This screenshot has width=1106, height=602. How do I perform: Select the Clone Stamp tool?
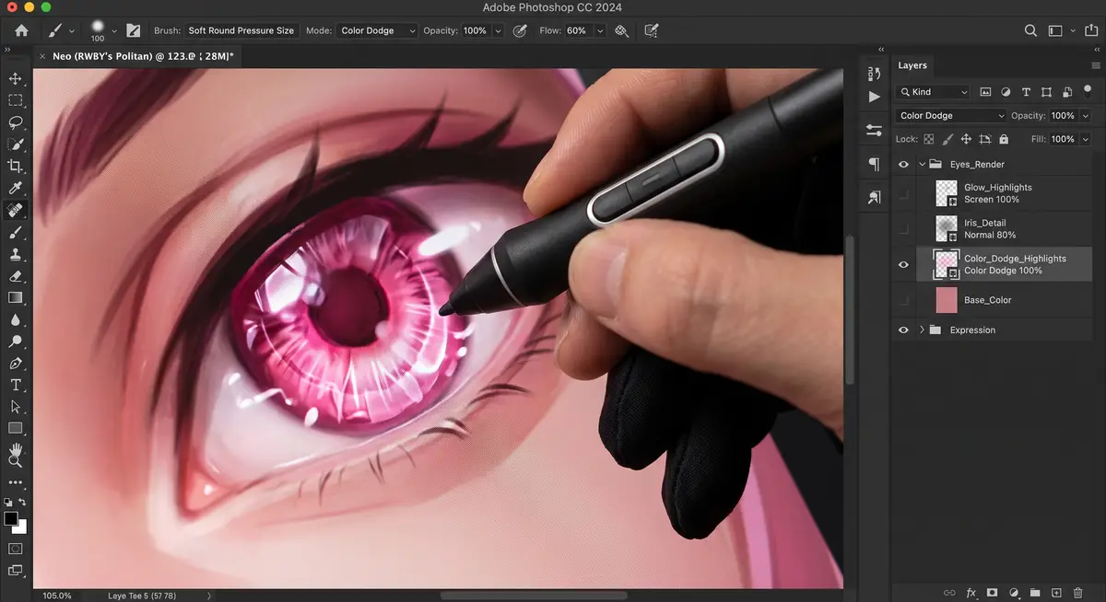16,255
